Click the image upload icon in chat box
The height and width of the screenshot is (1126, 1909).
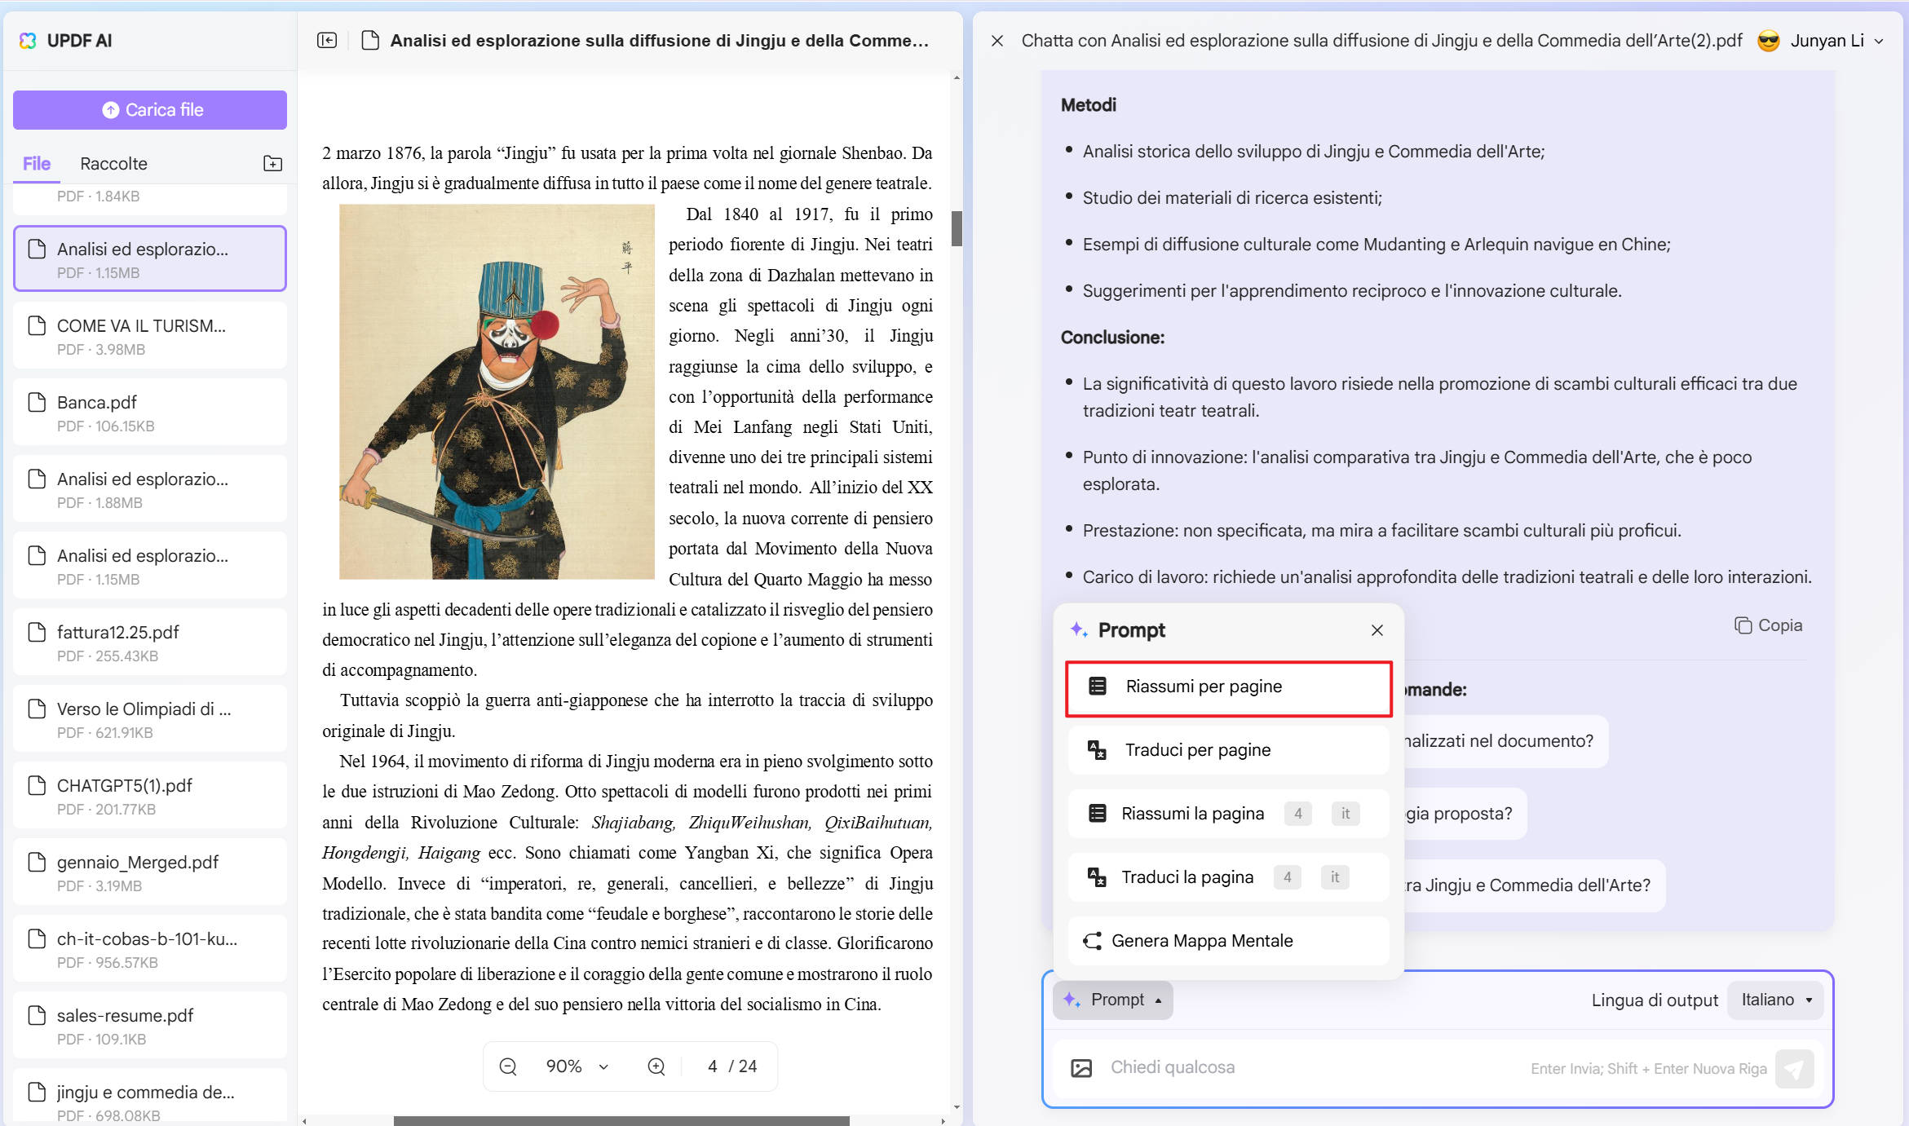click(x=1081, y=1068)
